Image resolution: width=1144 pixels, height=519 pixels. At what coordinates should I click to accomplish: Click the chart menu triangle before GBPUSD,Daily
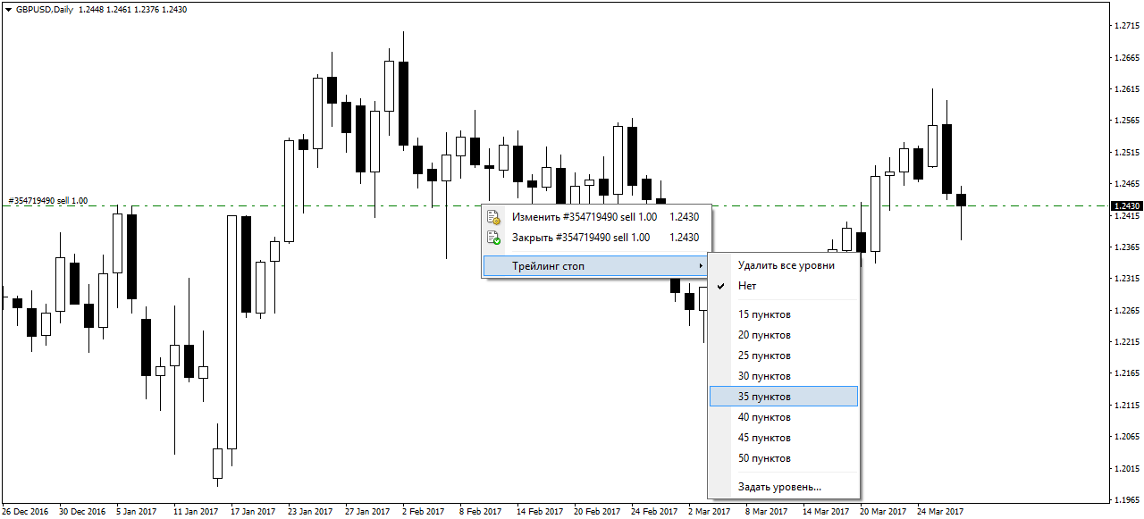8,9
